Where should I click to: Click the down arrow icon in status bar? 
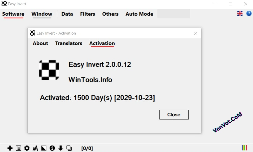(x=61, y=148)
